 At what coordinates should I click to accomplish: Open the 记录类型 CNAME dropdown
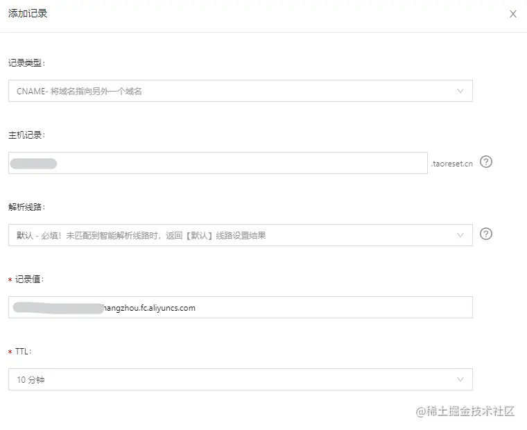pos(241,91)
